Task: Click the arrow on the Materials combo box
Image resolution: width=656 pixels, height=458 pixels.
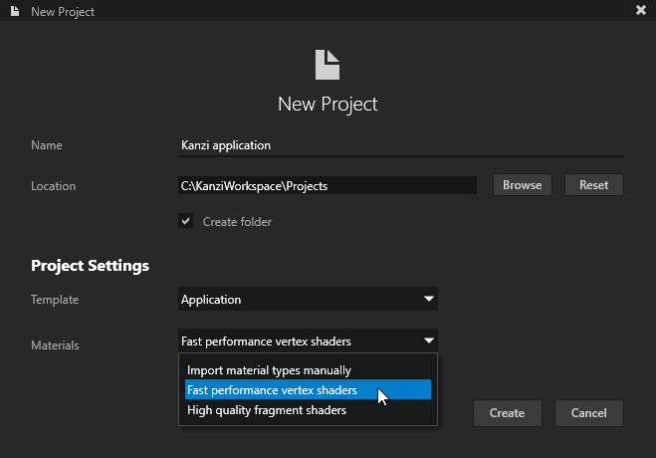Action: click(x=428, y=341)
